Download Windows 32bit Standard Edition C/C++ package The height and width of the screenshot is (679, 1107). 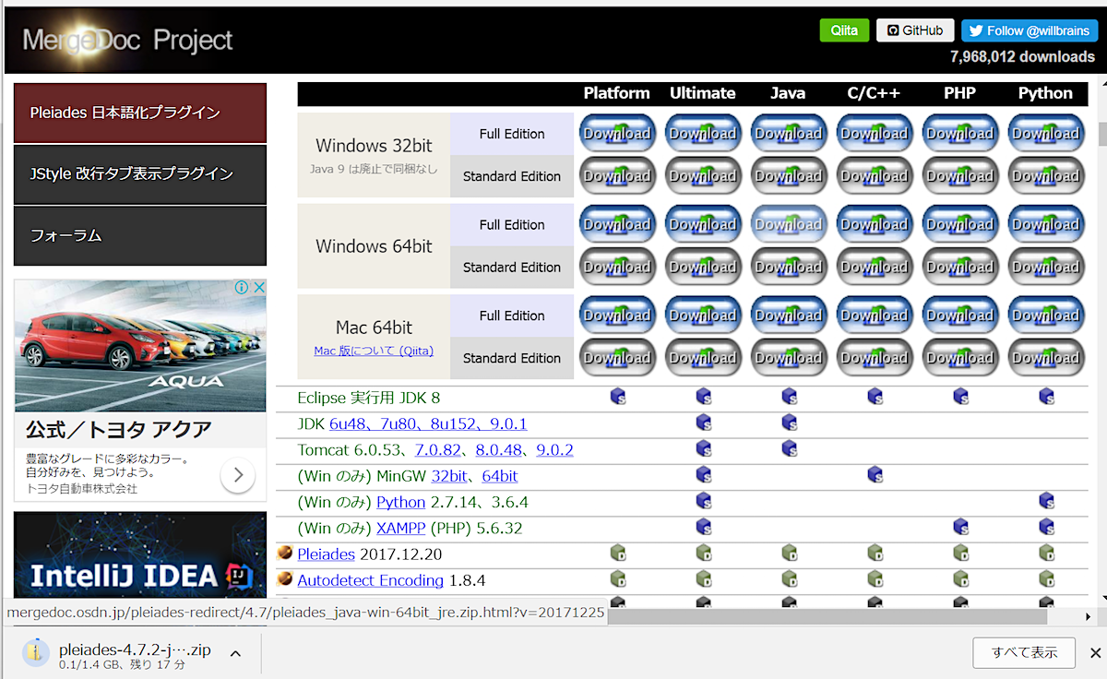pos(874,176)
